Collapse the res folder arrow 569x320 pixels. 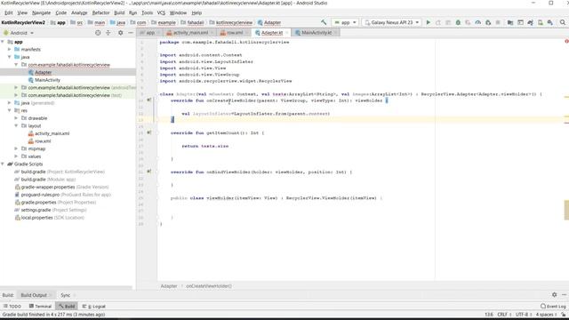pos(10,110)
